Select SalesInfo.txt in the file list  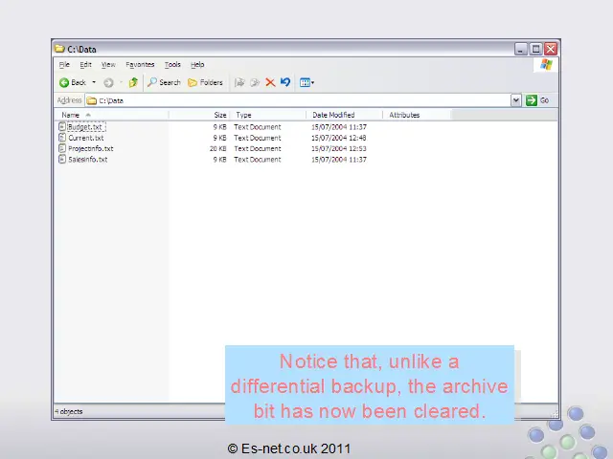pos(87,160)
